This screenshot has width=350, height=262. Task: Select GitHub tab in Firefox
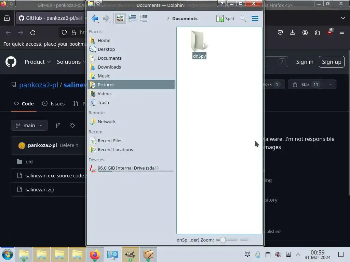coord(51,18)
